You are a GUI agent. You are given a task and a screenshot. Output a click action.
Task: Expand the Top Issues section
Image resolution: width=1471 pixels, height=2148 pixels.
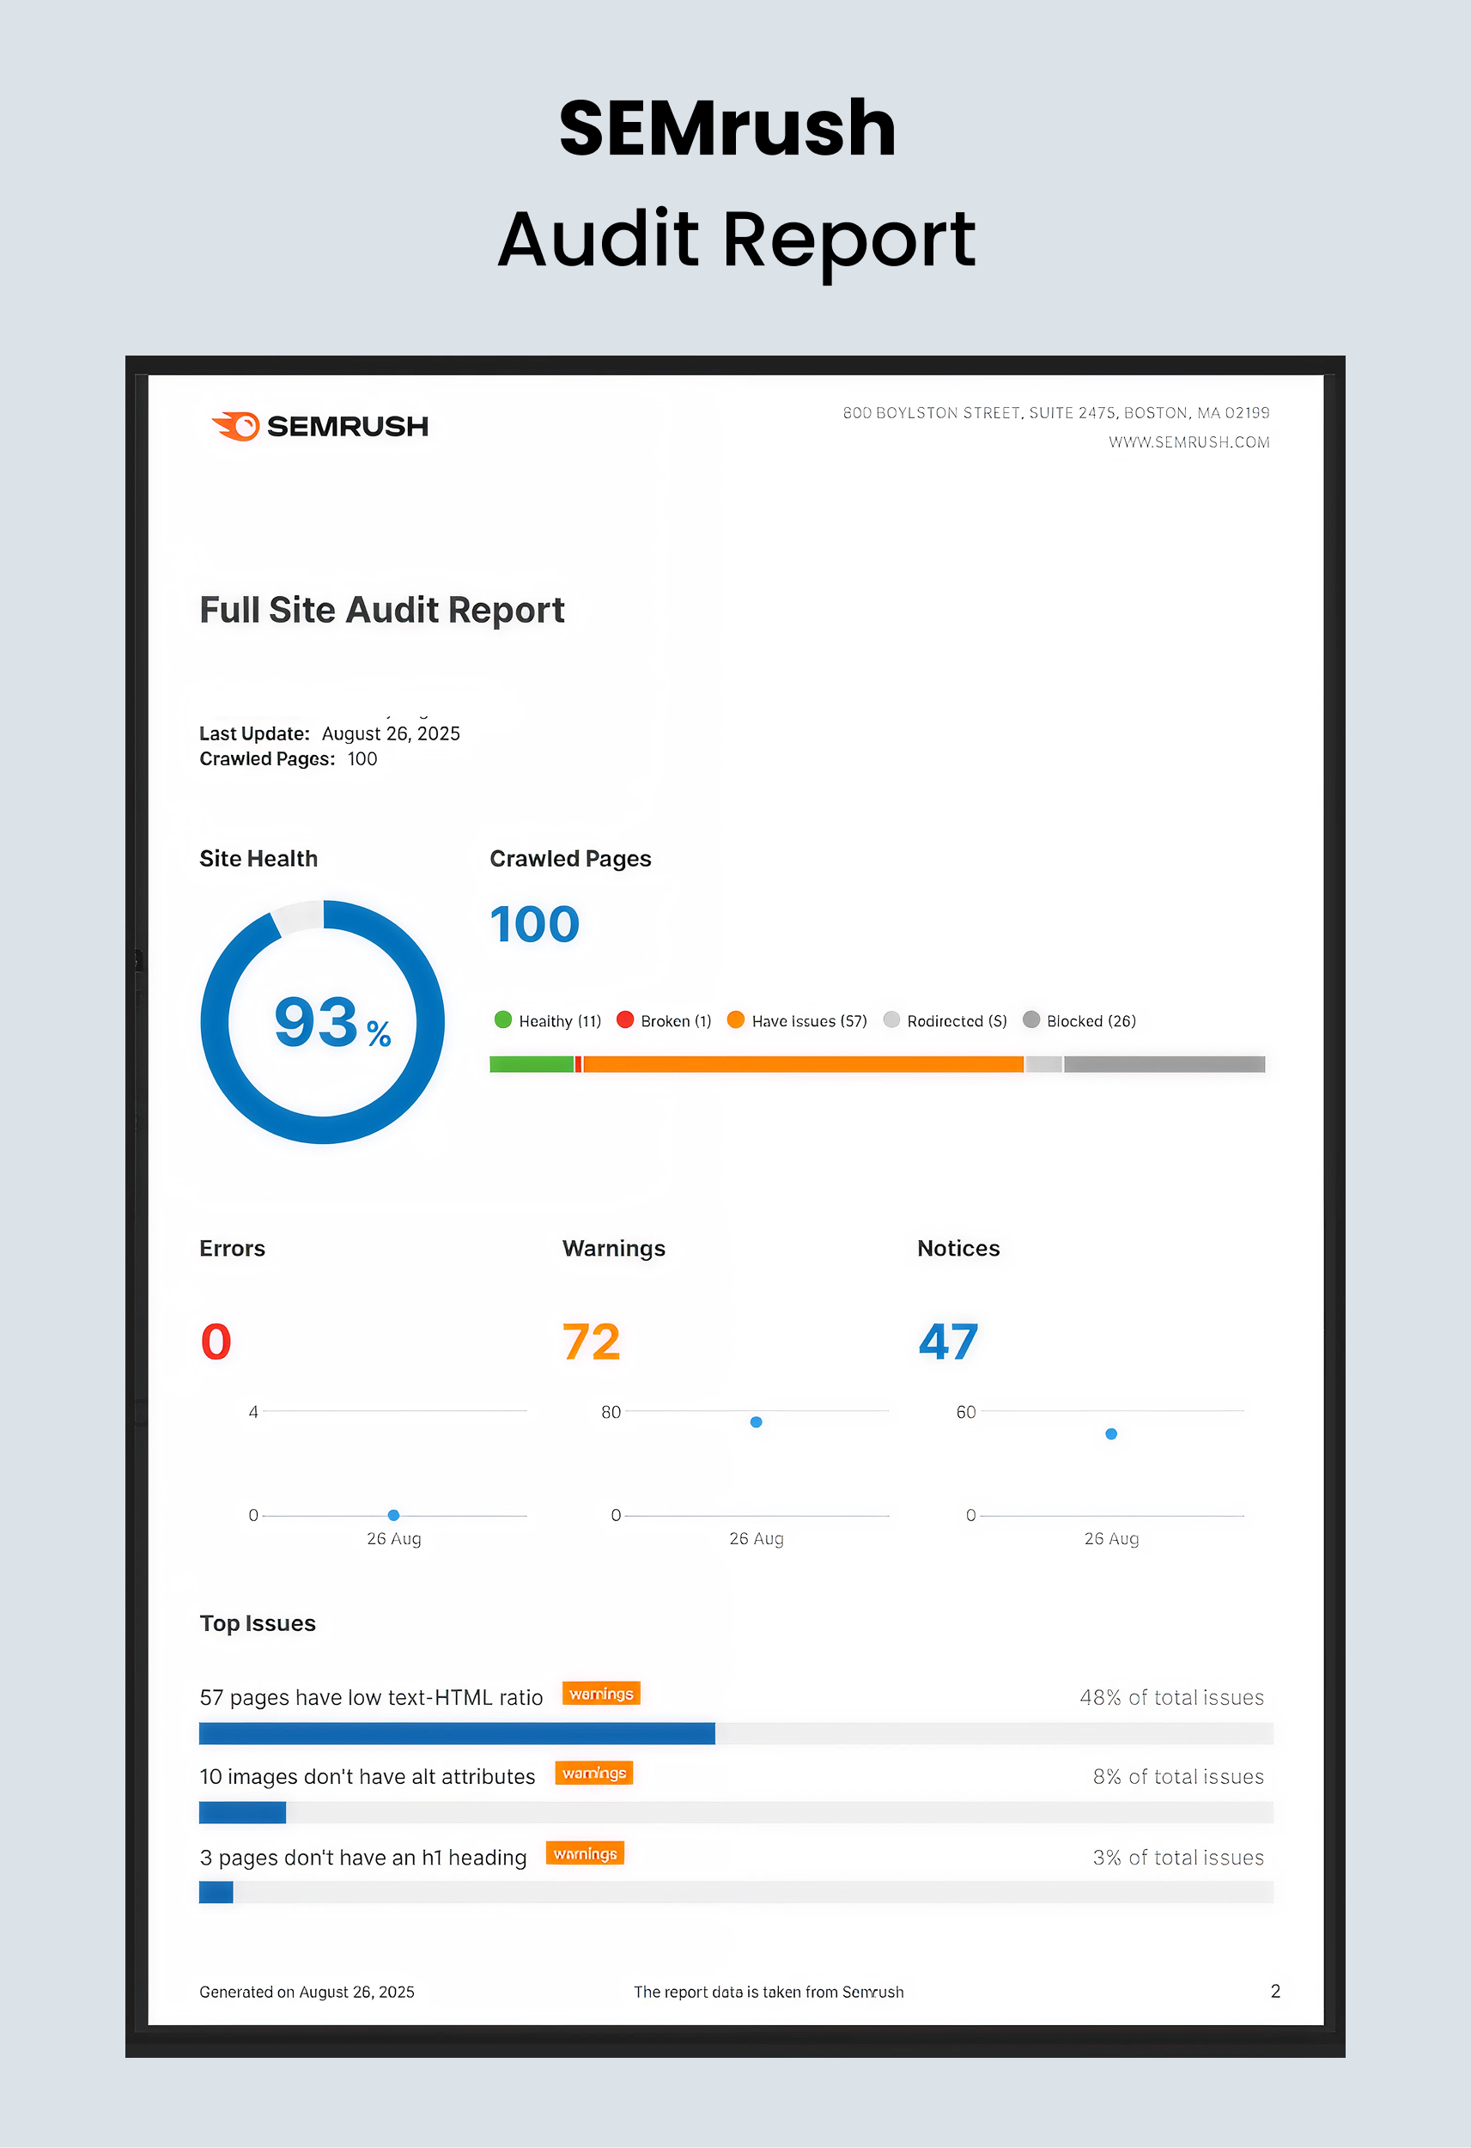click(x=258, y=1623)
